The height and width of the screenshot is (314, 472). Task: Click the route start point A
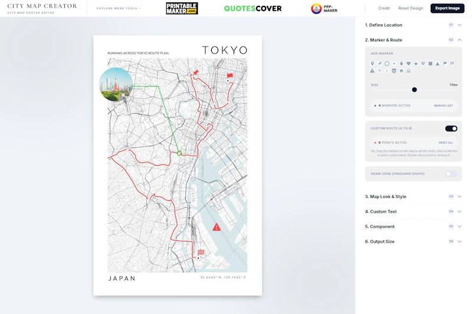coord(228,81)
